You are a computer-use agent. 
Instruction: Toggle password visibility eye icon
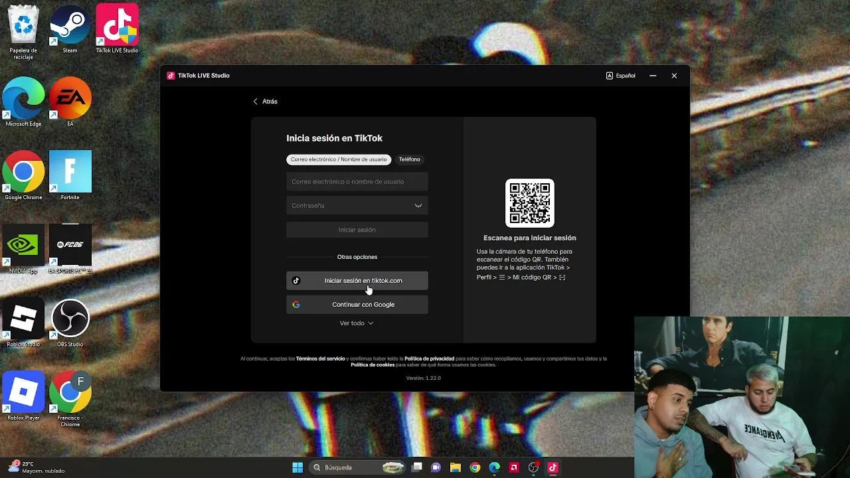(418, 206)
